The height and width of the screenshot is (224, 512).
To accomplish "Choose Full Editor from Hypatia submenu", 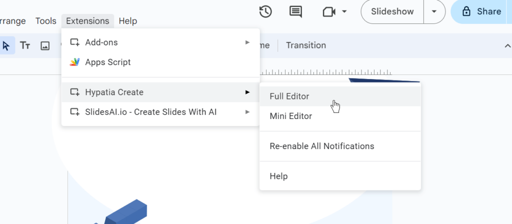I will 289,96.
